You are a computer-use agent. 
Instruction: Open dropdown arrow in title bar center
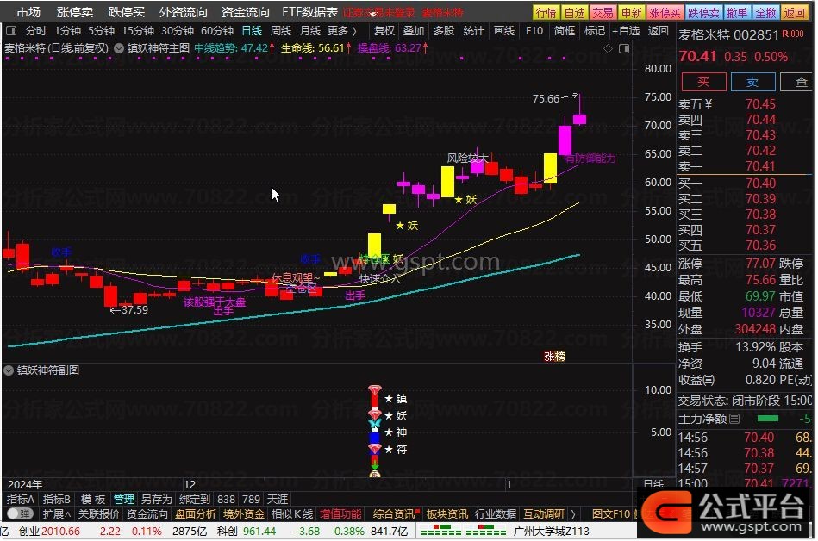tap(373, 14)
